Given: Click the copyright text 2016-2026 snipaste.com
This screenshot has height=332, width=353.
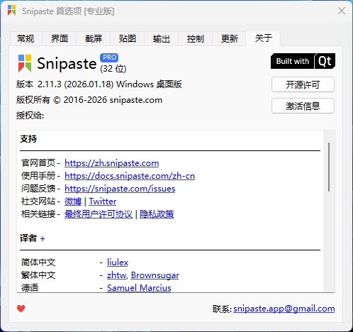Looking at the screenshot, I should pyautogui.click(x=113, y=100).
